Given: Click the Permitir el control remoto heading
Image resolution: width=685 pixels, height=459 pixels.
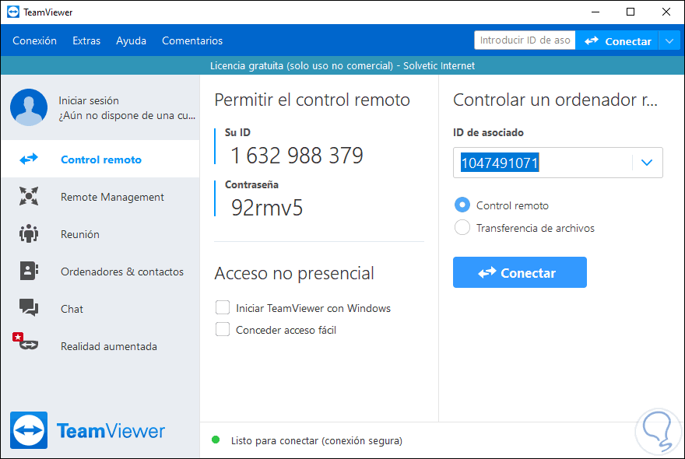Looking at the screenshot, I should (312, 100).
